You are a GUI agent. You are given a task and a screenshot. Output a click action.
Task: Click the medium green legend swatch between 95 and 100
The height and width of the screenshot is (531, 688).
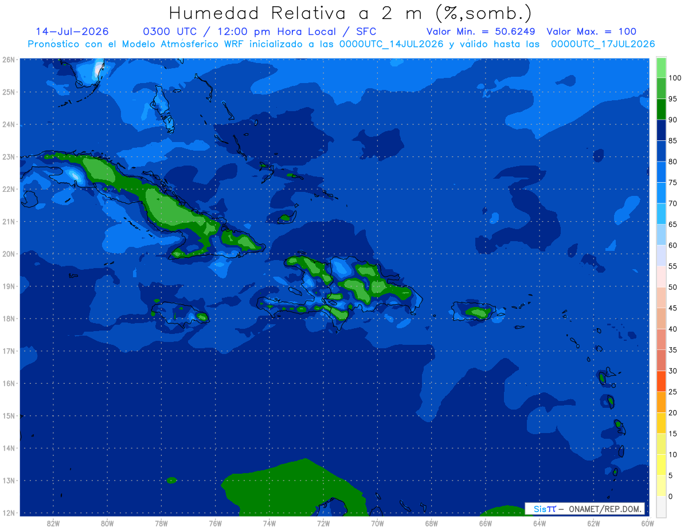[x=661, y=88]
